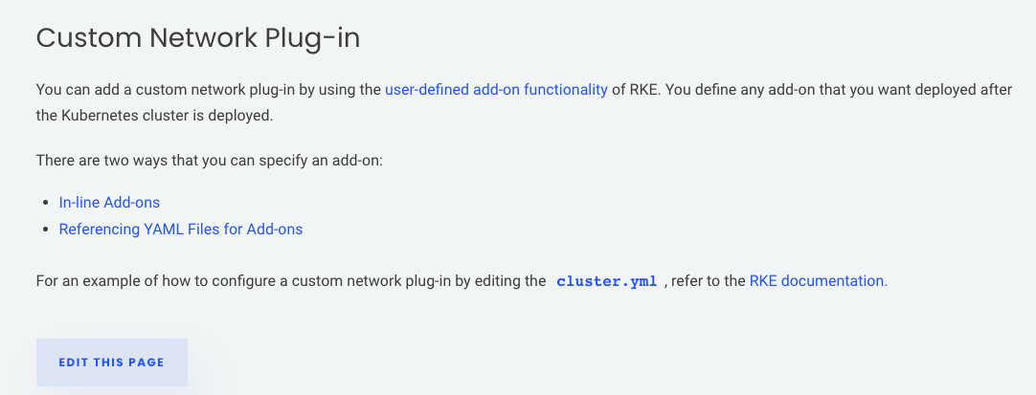Click the word 'Plug-in' in the heading
Screen dimensions: 1036x395
[312, 39]
